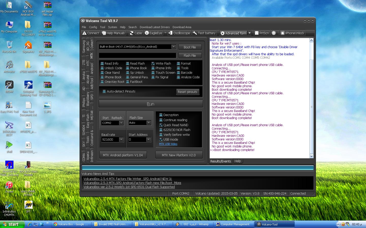This screenshot has width=366, height=228.
Task: Launch the Oscilloscope tool
Action: [x=179, y=33]
